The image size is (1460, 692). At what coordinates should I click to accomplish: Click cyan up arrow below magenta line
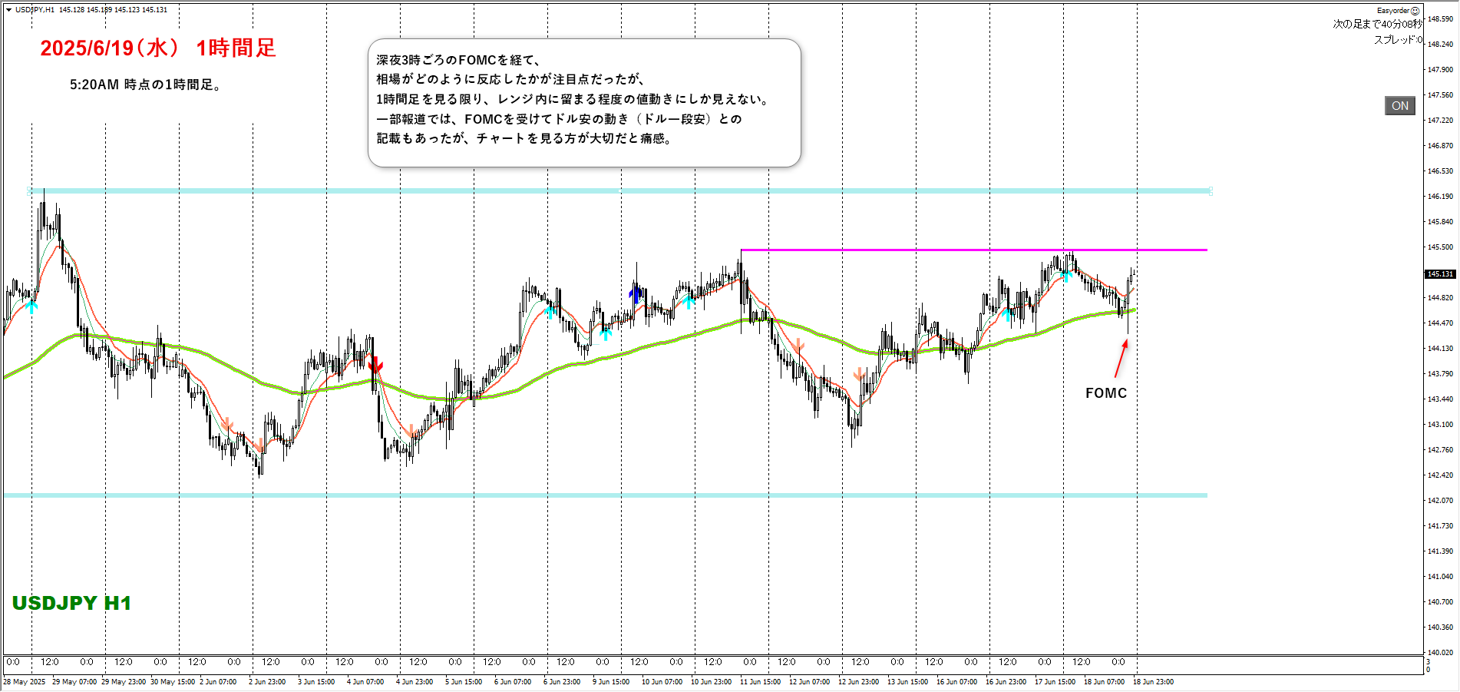click(1066, 274)
